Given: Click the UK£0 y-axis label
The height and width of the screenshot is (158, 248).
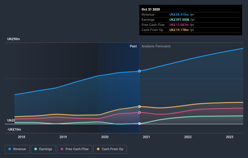Looking at the screenshot, I should [x=11, y=120].
